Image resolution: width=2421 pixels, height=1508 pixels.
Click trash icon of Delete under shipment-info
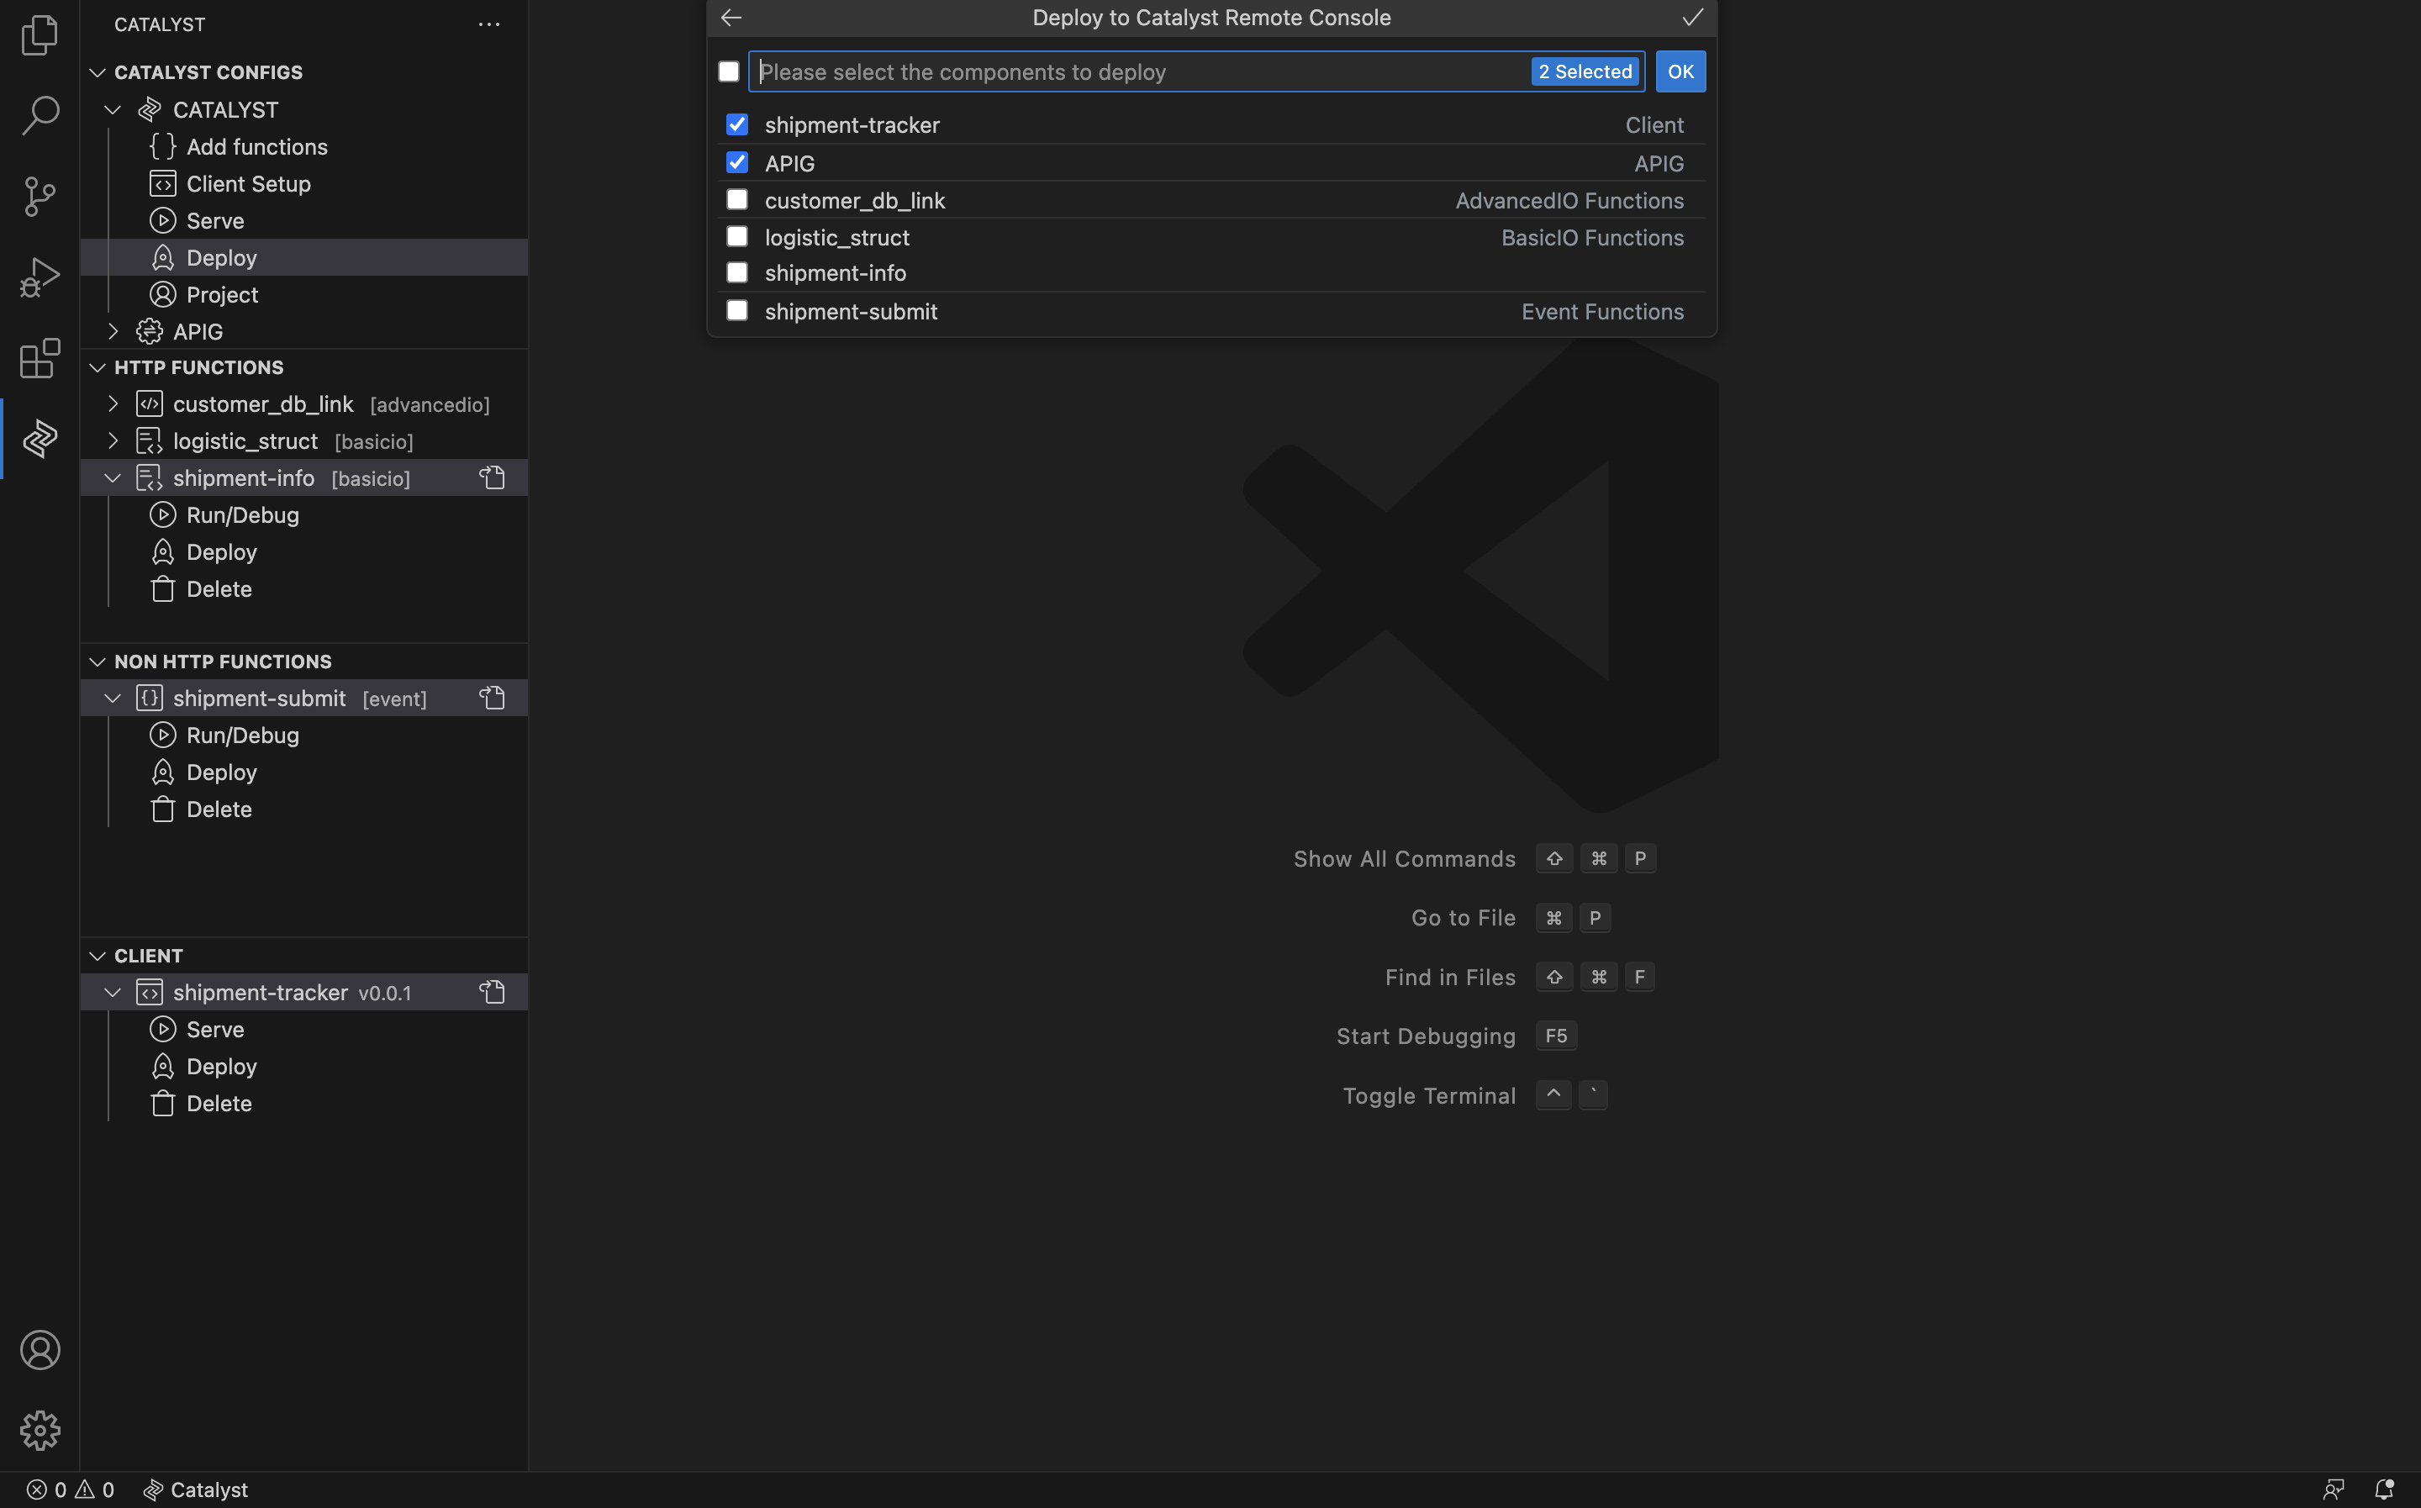pyautogui.click(x=162, y=588)
